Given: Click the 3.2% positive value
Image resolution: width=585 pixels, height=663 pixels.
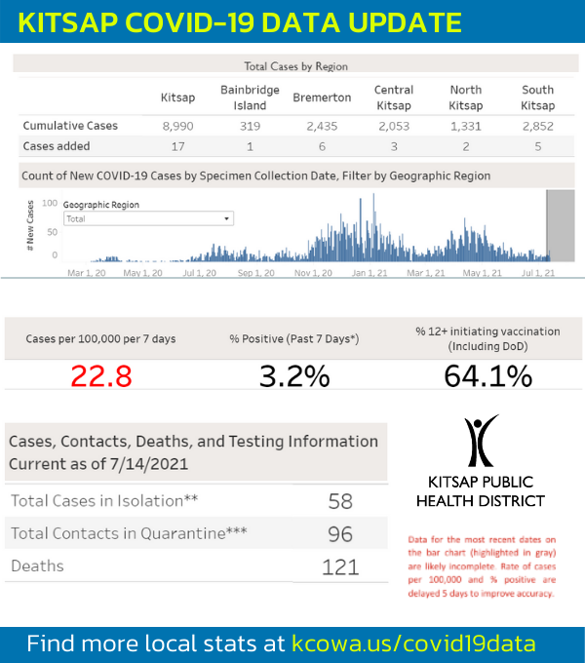Looking at the screenshot, I should (292, 375).
